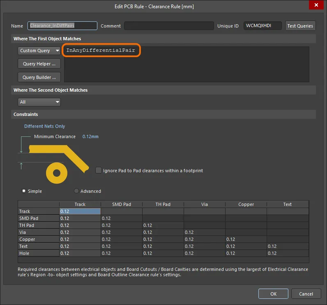The width and height of the screenshot is (327, 305).
Task: Click the Unique ID field
Action: click(263, 25)
